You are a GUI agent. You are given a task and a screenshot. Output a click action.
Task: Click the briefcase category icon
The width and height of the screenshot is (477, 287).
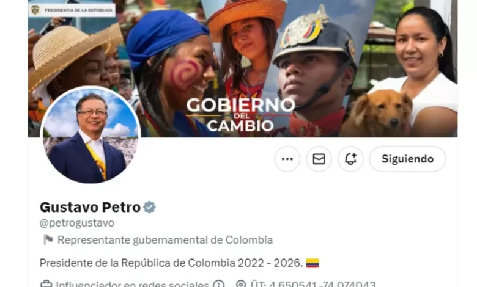(x=46, y=285)
